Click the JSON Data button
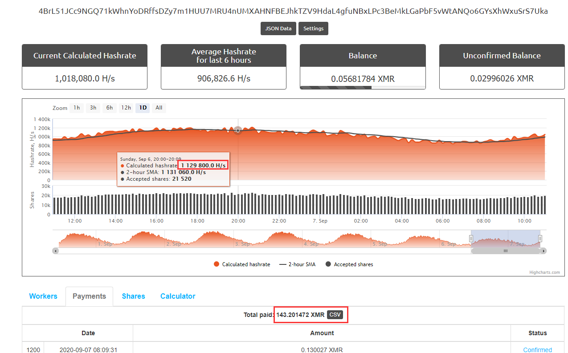 click(278, 28)
